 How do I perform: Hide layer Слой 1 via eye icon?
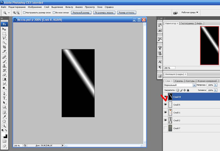coord(166,113)
